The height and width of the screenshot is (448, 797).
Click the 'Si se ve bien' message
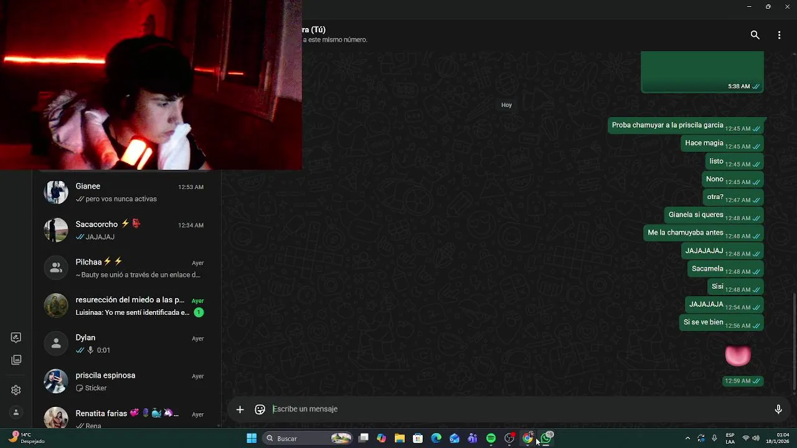click(x=722, y=323)
